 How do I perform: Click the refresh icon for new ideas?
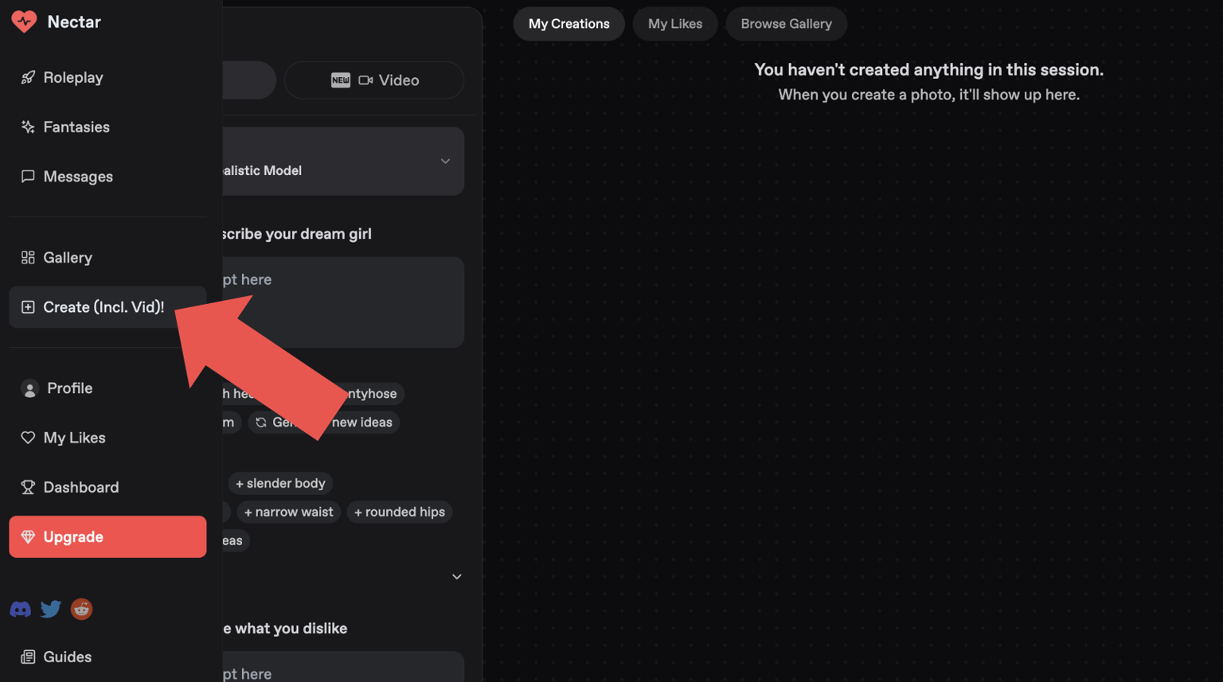(x=261, y=422)
